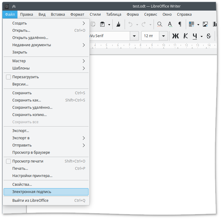Select Открыть... menu entry

coord(46,31)
